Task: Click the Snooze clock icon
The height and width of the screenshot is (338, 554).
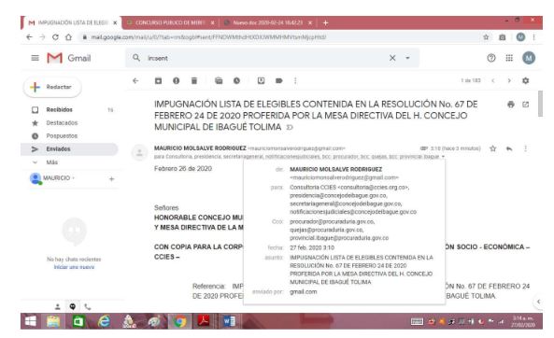Action: (236, 81)
